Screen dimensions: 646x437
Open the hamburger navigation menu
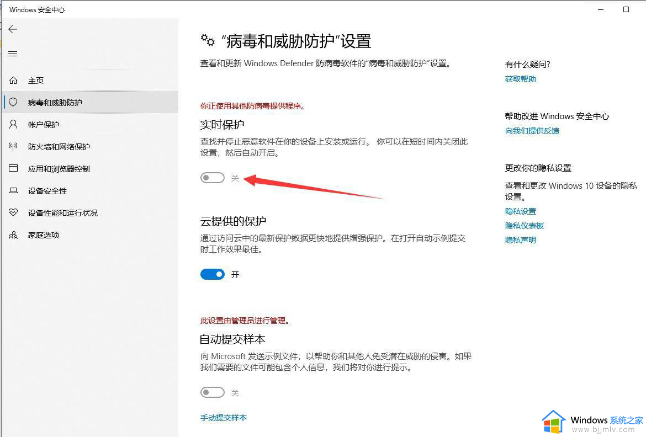click(x=13, y=54)
